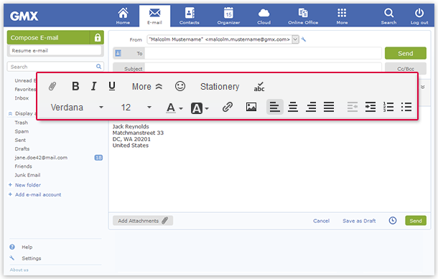Create a numbered list
Screen dimensions: 438x279
tap(388, 107)
